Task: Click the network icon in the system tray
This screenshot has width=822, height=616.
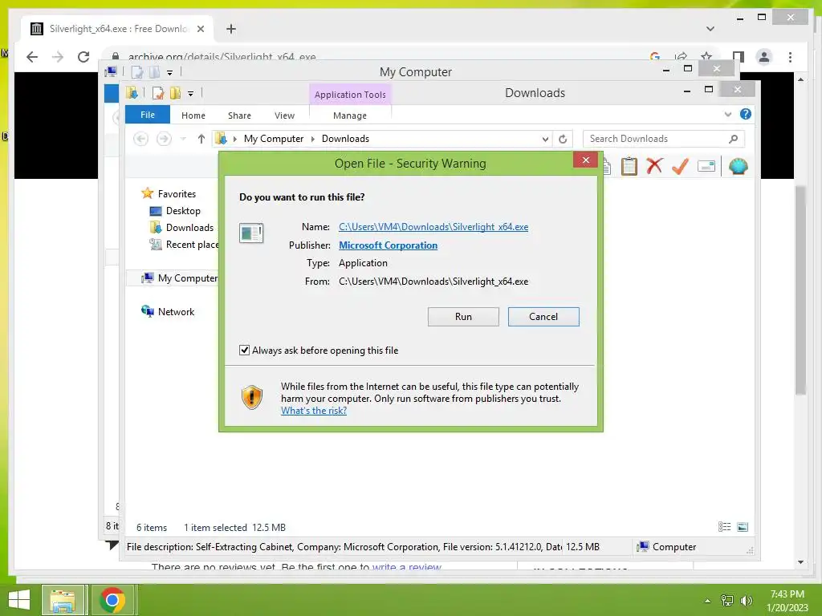Action: pyautogui.click(x=727, y=600)
